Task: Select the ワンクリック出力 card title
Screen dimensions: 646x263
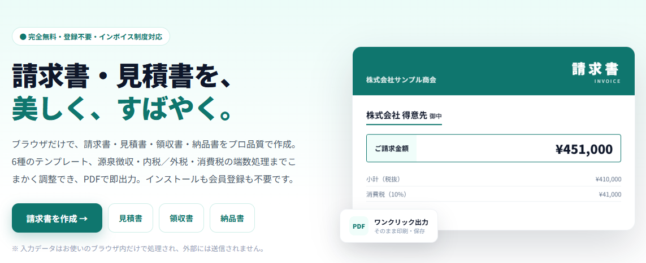Action: (401, 222)
